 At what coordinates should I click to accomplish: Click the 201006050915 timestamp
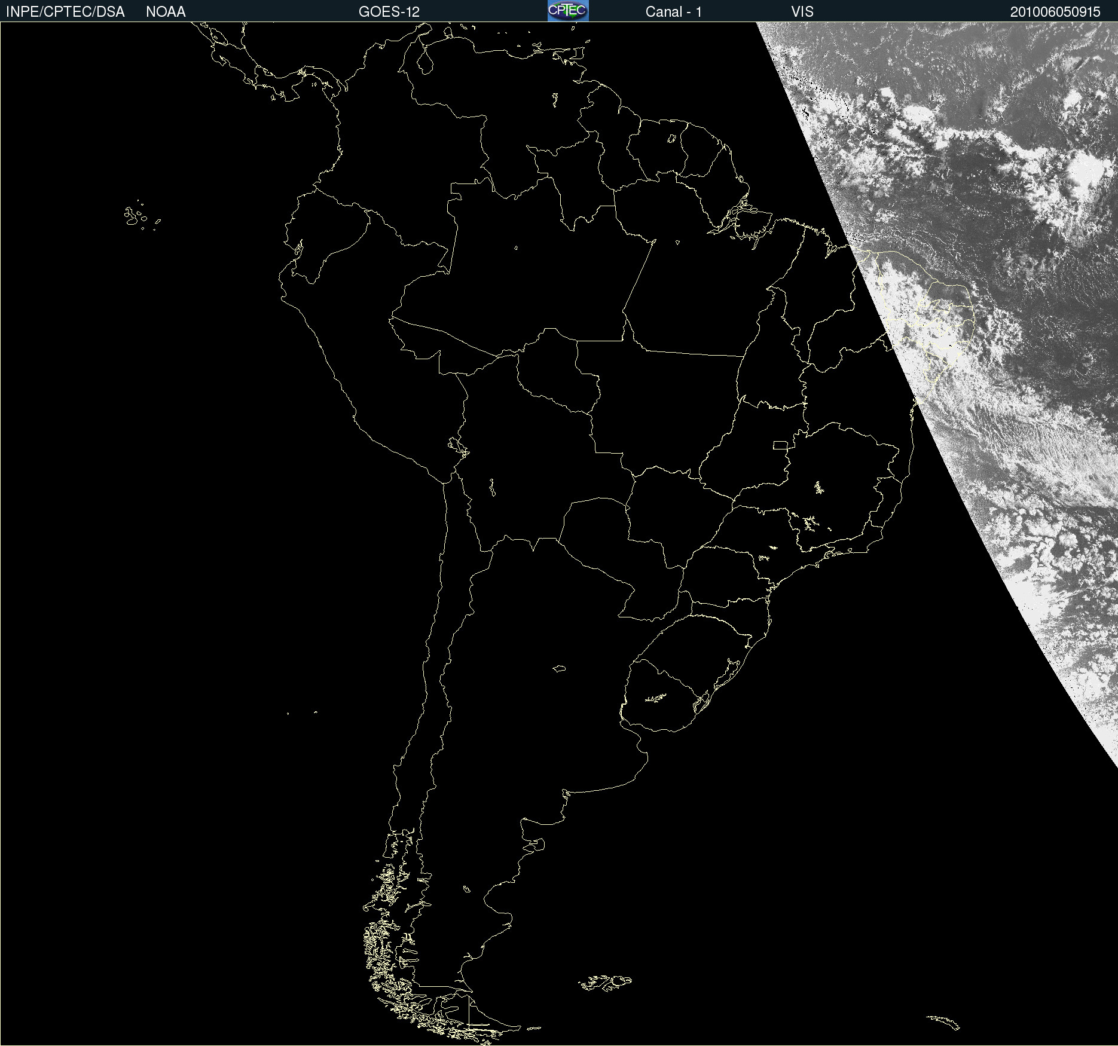(x=1055, y=12)
